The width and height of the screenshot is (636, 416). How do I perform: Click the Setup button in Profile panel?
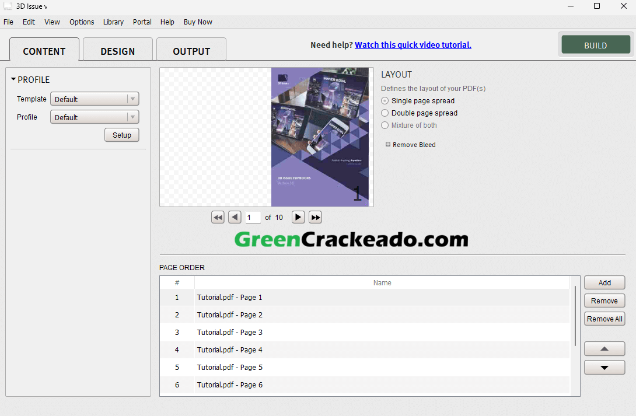[121, 135]
